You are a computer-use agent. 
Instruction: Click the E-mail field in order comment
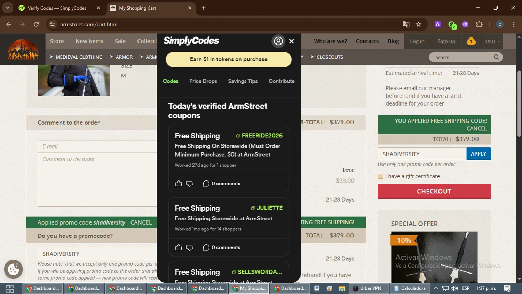pyautogui.click(x=97, y=146)
